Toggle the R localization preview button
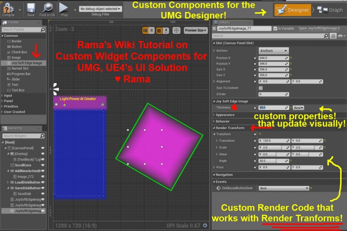Viewport: 347px width, 231px height. [152, 30]
